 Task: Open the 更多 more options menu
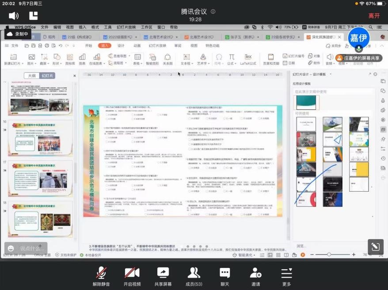coord(287,276)
